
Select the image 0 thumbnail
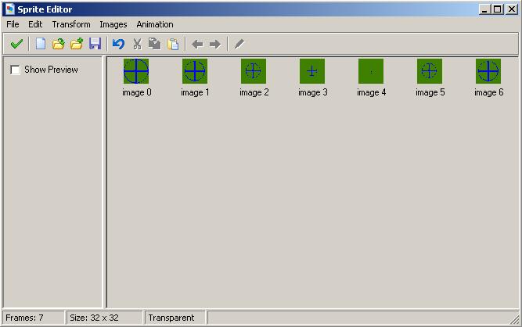click(136, 71)
